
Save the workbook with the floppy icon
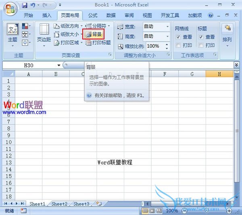(24, 5)
